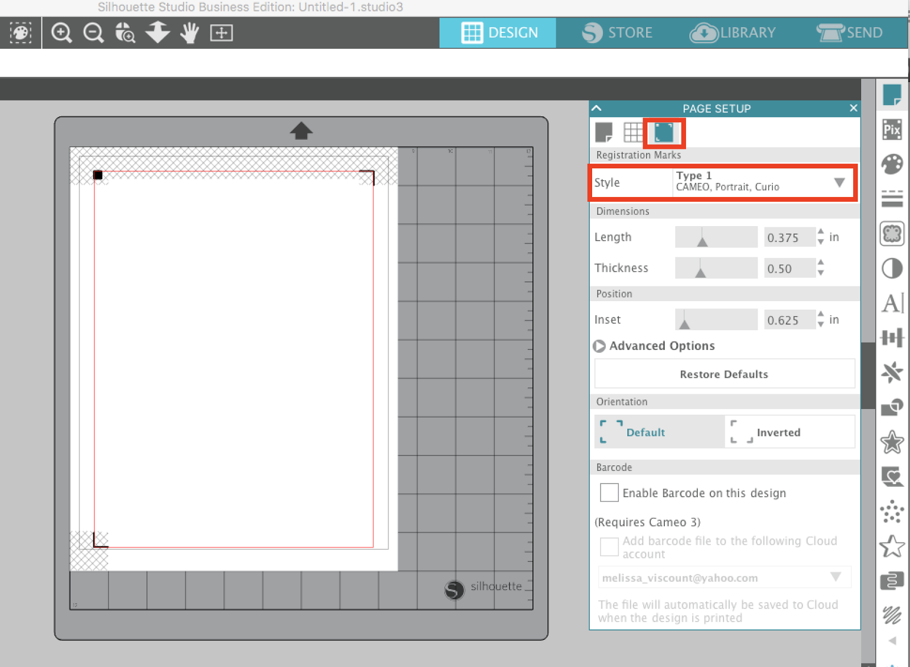910x667 pixels.
Task: Click the color palette icon in top-left toolbar
Action: click(x=20, y=33)
